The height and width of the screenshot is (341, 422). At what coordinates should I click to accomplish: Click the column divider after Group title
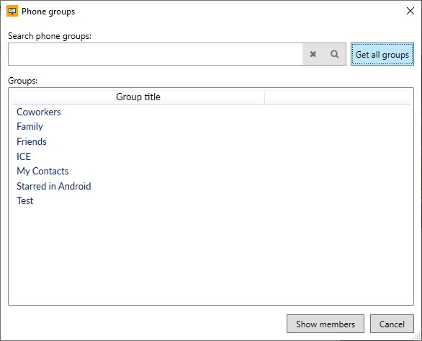(x=265, y=97)
